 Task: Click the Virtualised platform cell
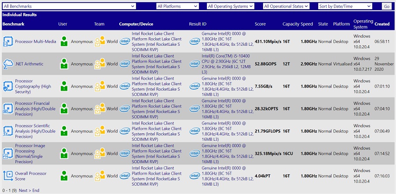click(x=342, y=64)
